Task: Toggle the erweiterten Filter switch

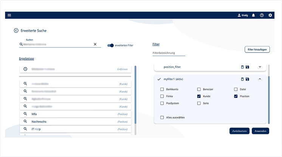Action: tap(110, 45)
